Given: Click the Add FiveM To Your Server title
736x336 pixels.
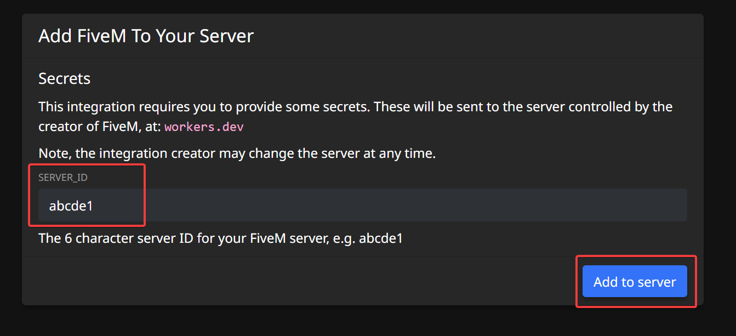Looking at the screenshot, I should pos(146,36).
